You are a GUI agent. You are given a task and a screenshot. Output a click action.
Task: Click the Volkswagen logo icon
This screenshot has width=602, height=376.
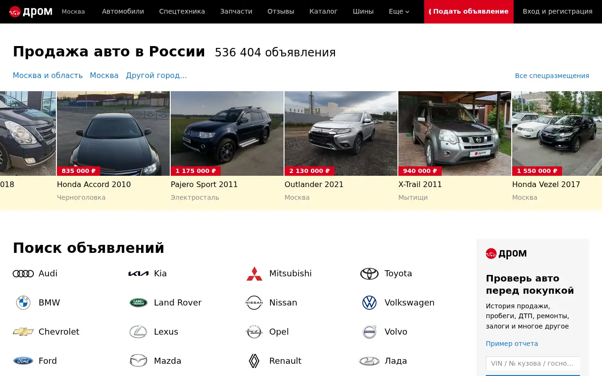[x=369, y=303]
